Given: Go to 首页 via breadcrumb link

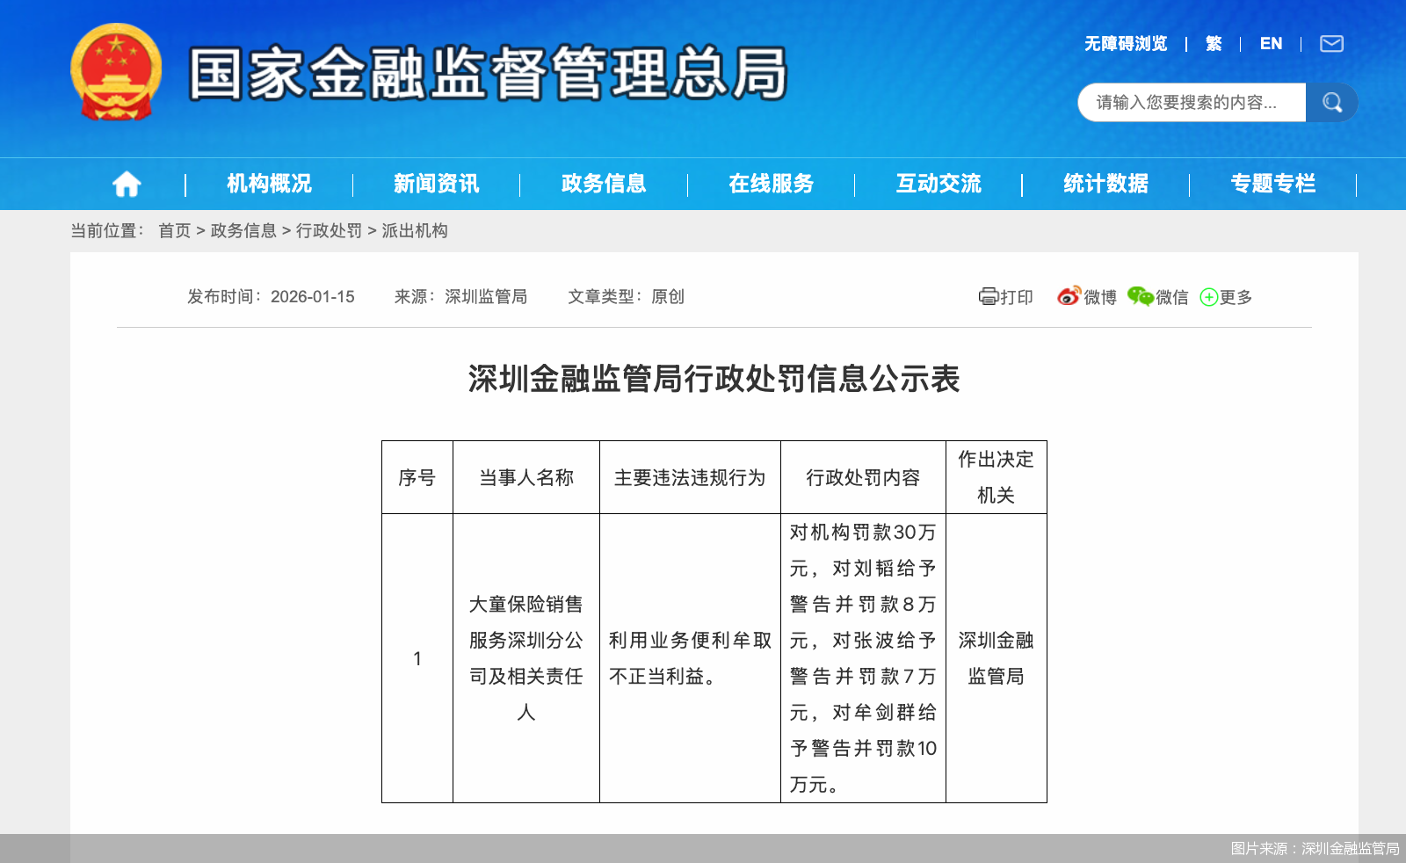Looking at the screenshot, I should (173, 231).
